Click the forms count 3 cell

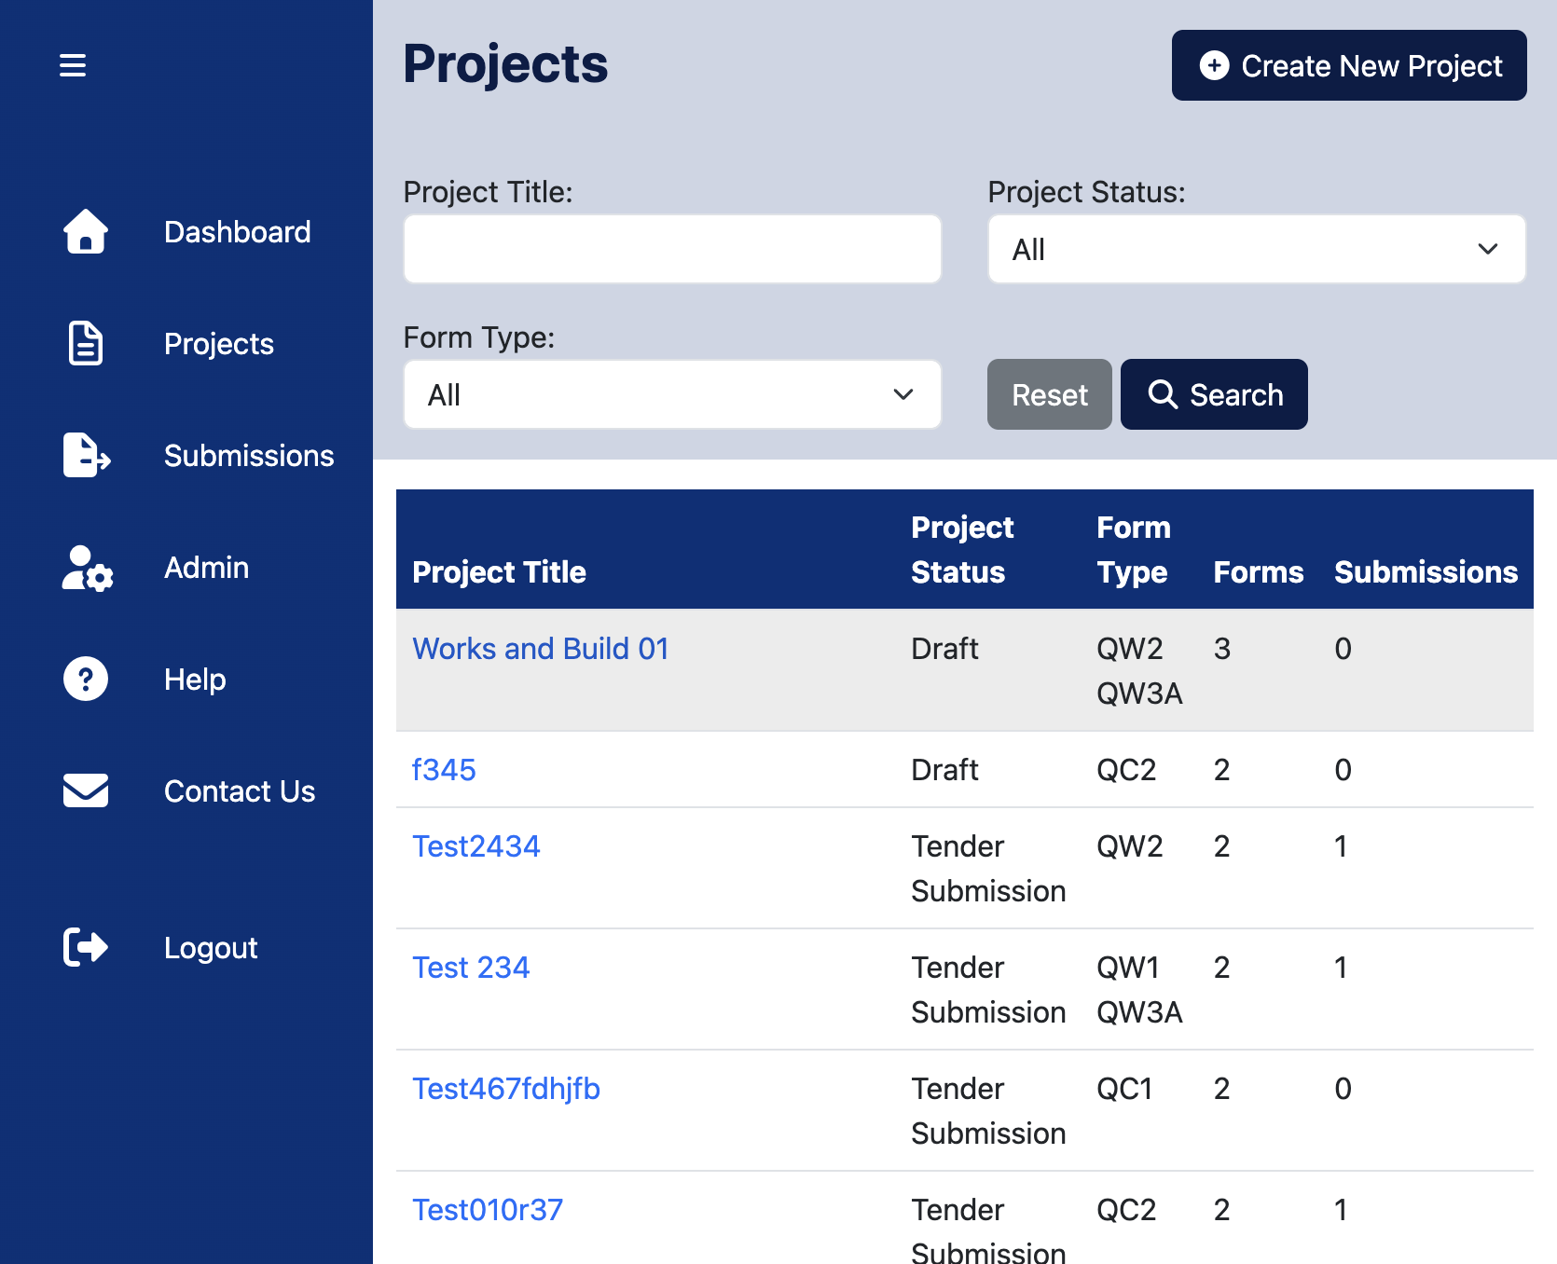(1222, 649)
